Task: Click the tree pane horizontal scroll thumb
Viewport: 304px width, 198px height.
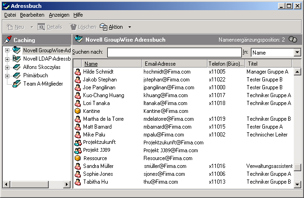Action: [x=29, y=184]
